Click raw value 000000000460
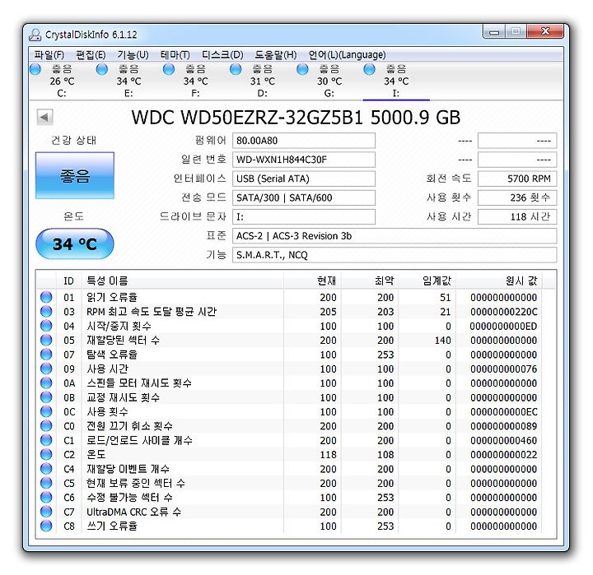593x575 pixels. coord(504,440)
